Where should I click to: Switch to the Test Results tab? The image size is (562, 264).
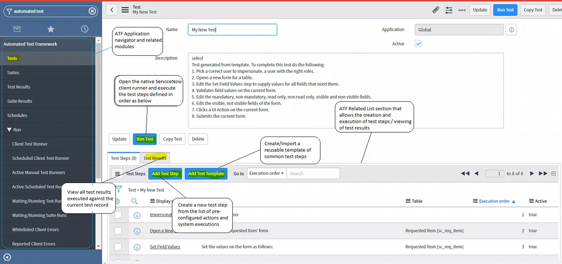click(x=155, y=158)
